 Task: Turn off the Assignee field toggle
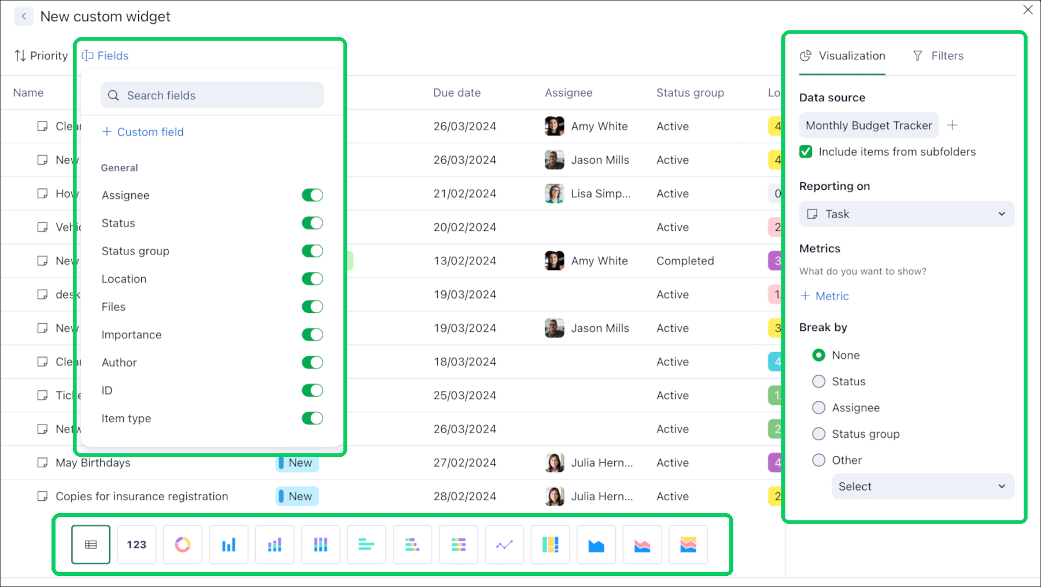tap(312, 195)
